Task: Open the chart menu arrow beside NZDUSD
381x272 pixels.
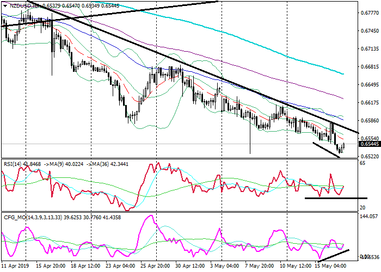Action: [x=4, y=6]
